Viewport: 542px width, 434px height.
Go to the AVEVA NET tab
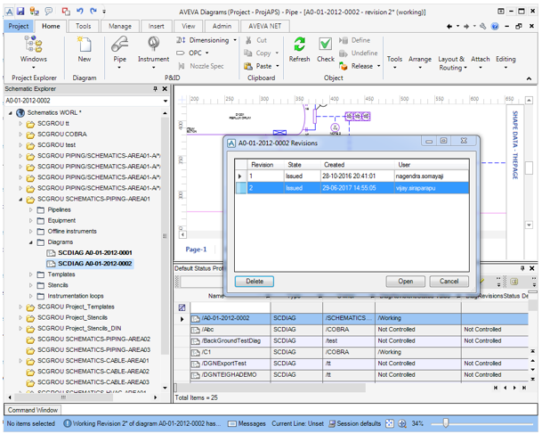(x=265, y=26)
